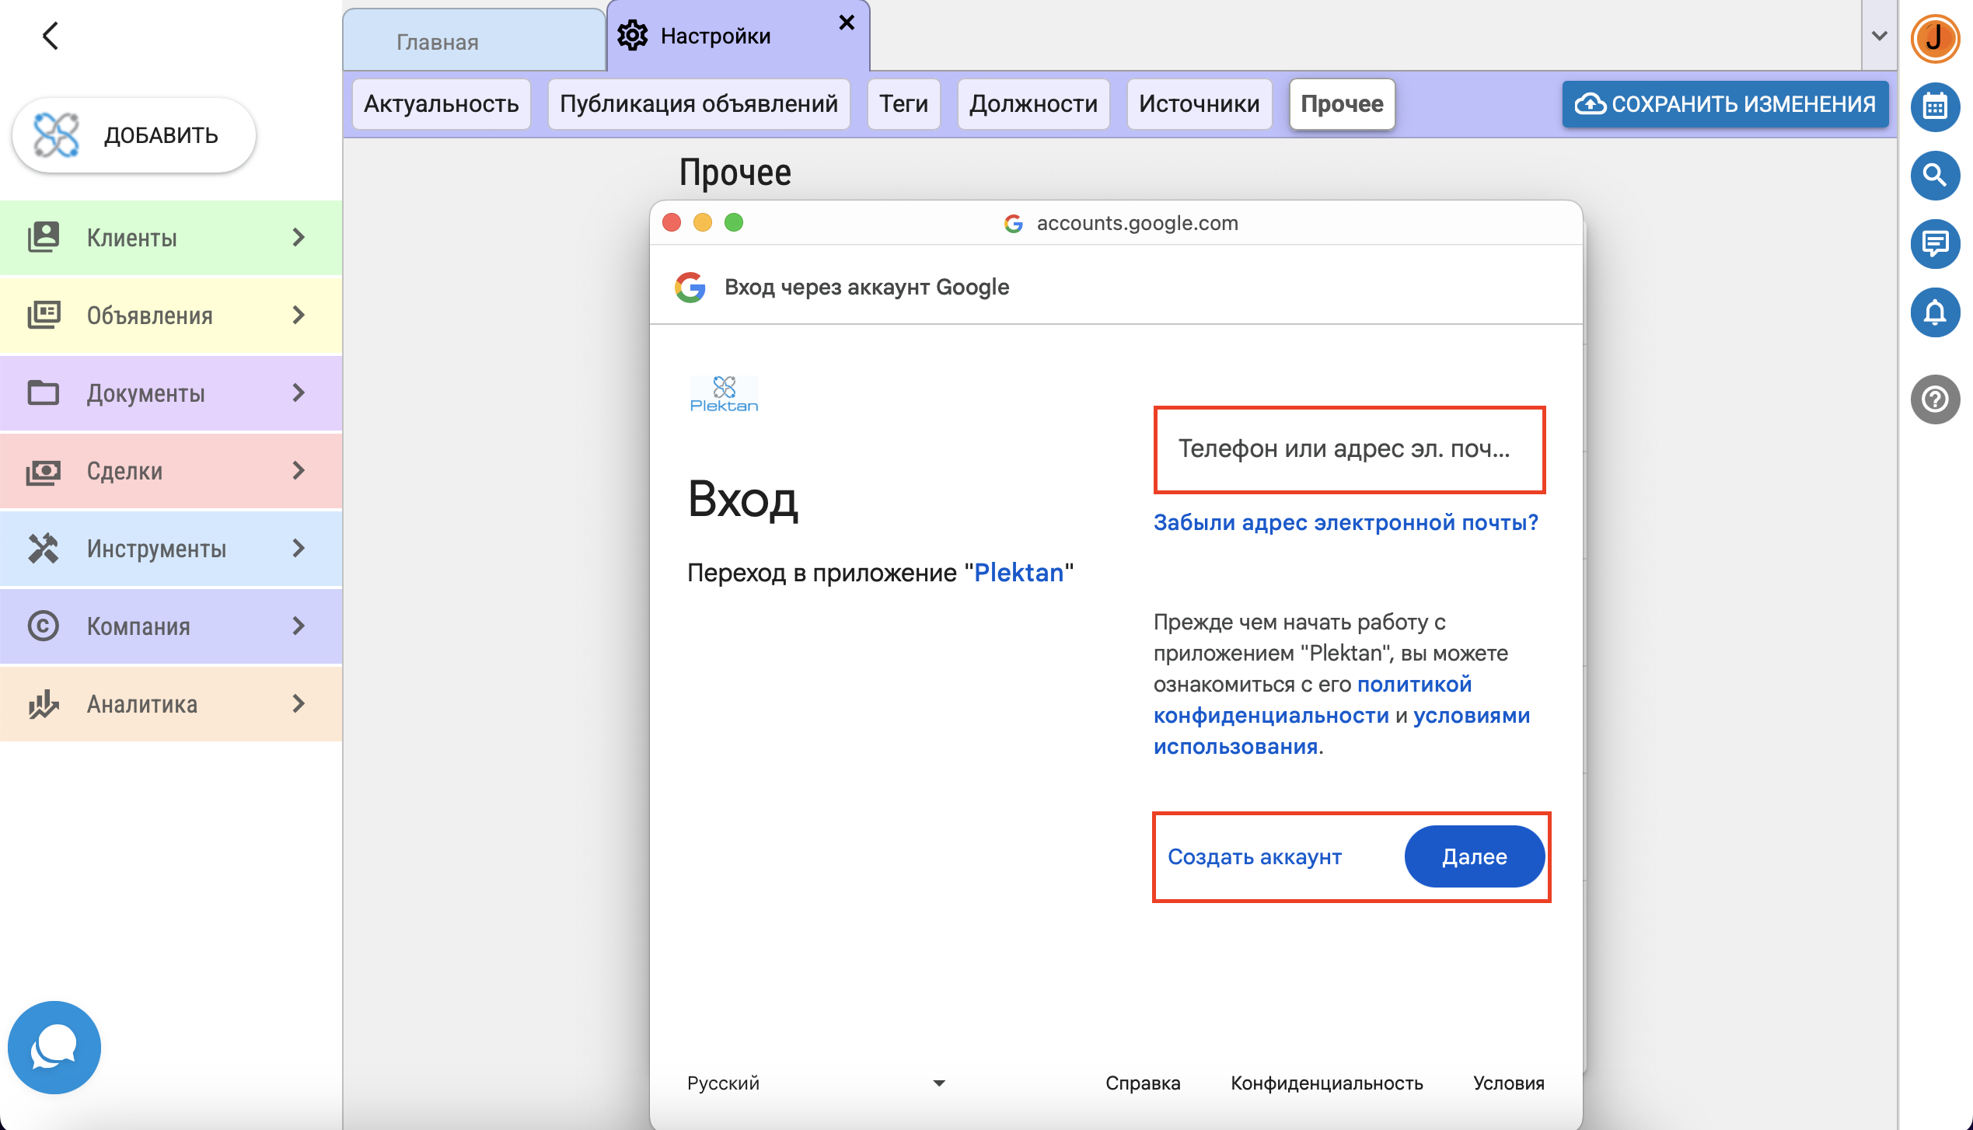Switch to the Главная tab
The width and height of the screenshot is (1973, 1130).
coord(437,42)
